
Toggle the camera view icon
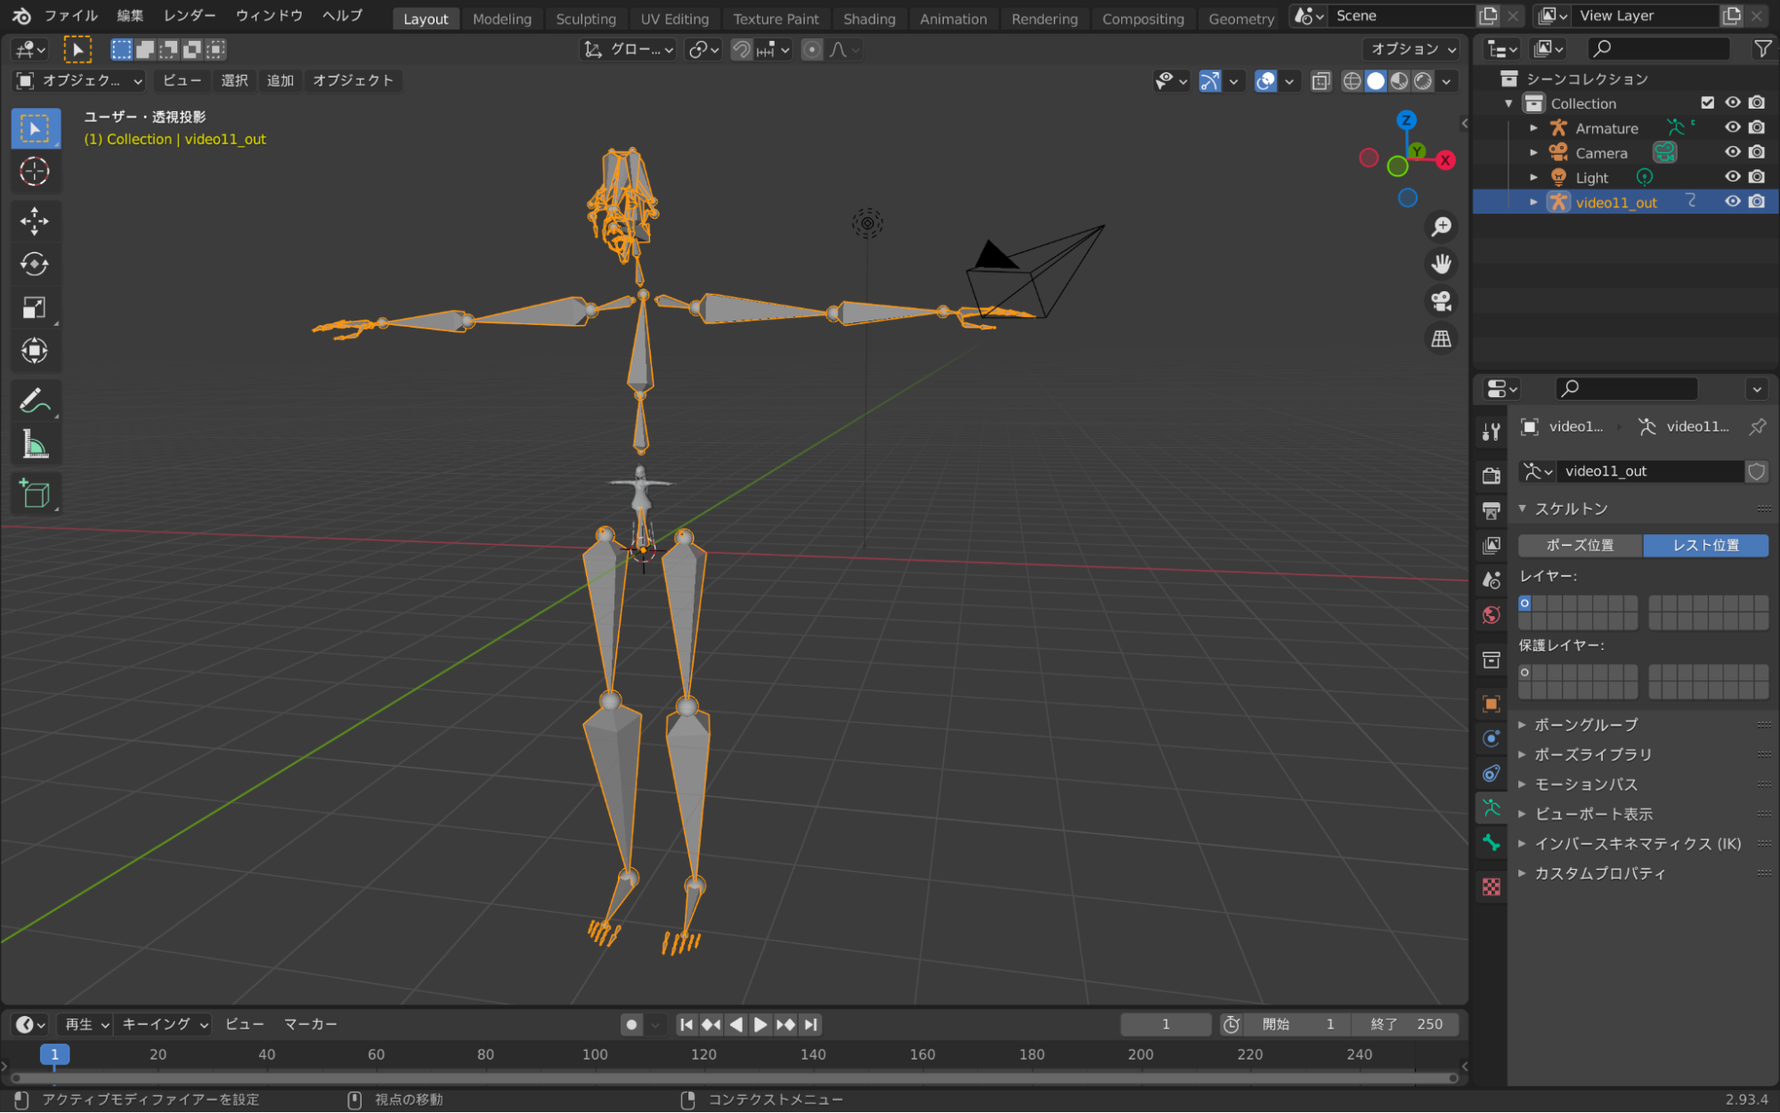1441,301
